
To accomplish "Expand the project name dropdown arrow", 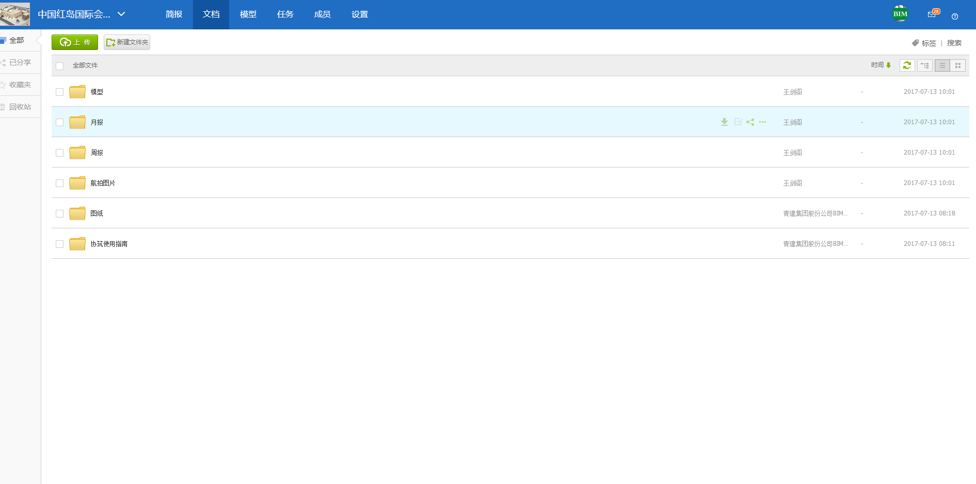I will pyautogui.click(x=121, y=14).
